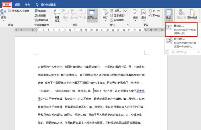Click the 操作说明搜索 search box
The width and height of the screenshot is (201, 130).
pos(48,5)
